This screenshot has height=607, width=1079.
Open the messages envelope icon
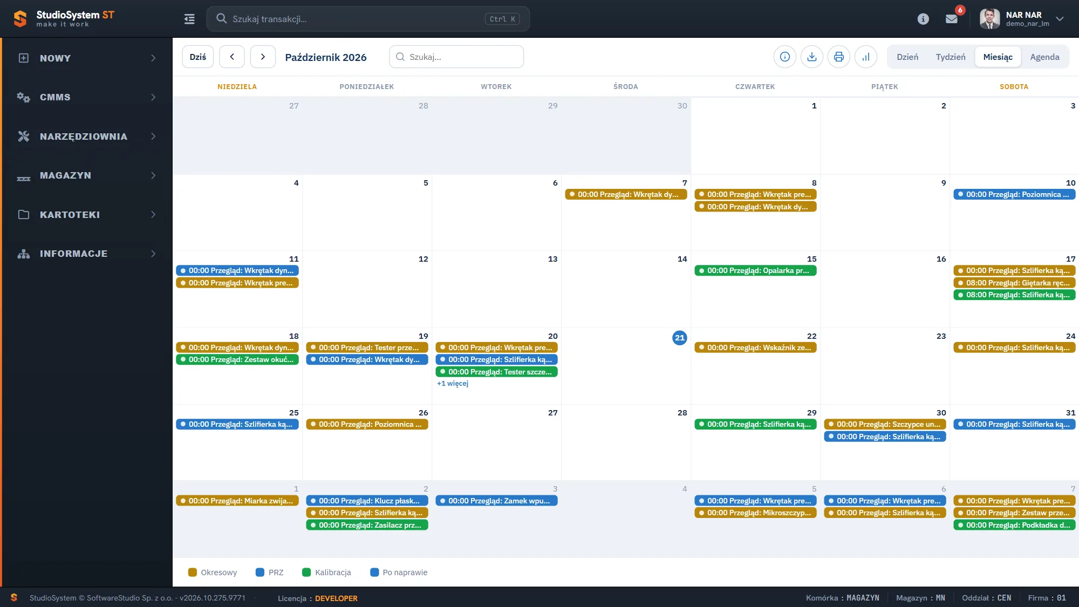(952, 19)
